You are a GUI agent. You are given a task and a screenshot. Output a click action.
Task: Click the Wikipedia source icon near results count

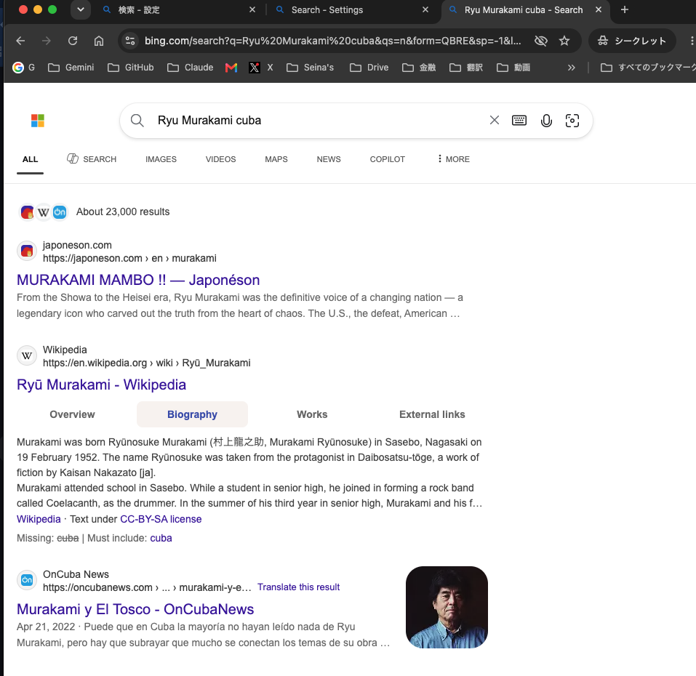pyautogui.click(x=43, y=212)
